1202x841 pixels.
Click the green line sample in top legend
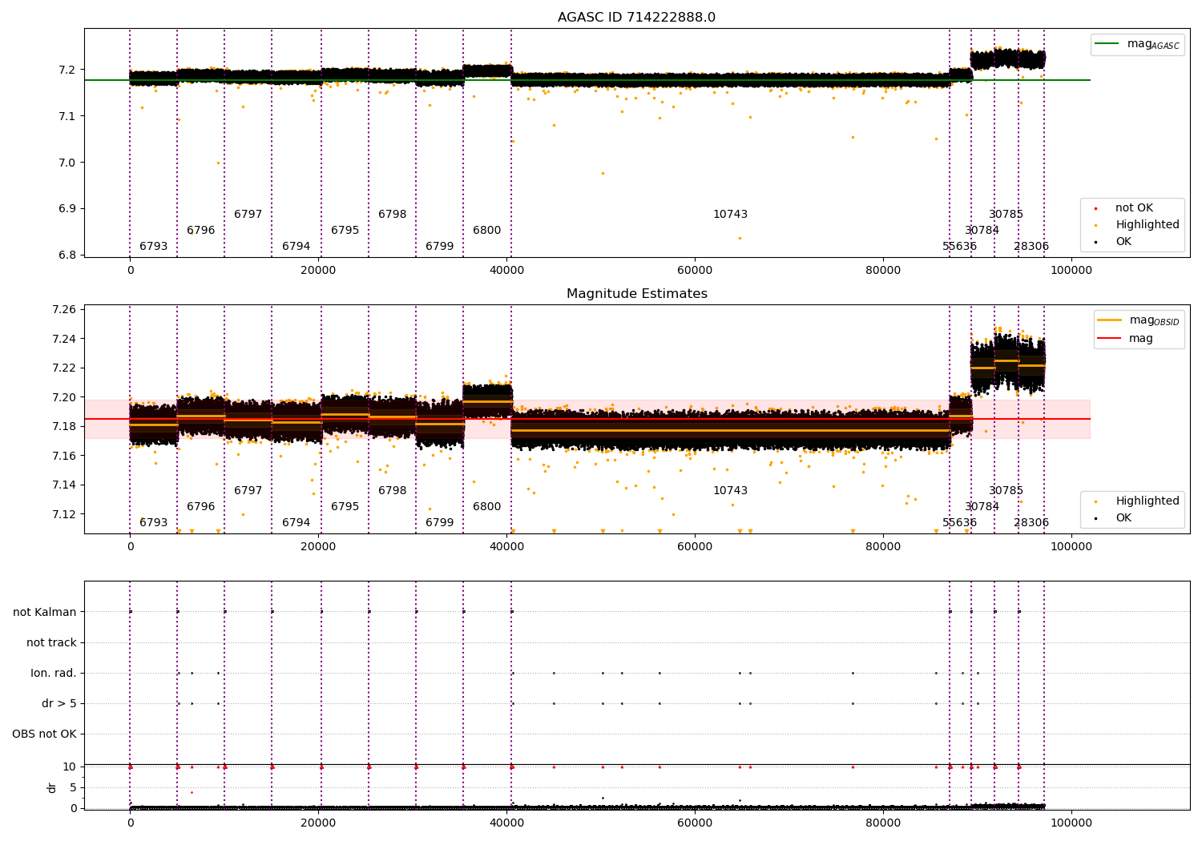(x=1107, y=44)
